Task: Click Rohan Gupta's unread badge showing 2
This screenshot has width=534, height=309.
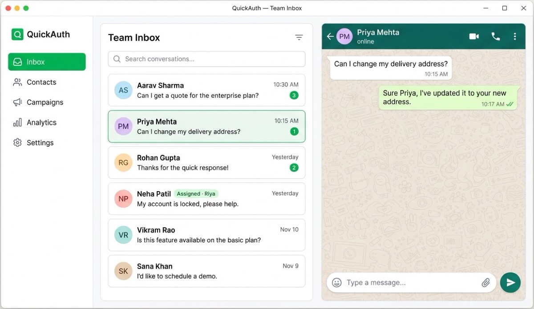Action: point(294,168)
